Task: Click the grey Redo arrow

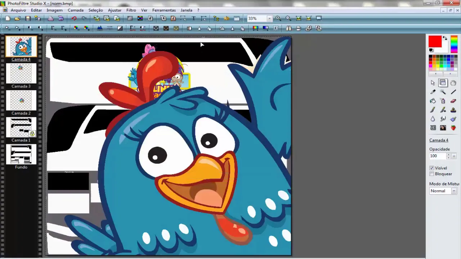Action: (84, 18)
